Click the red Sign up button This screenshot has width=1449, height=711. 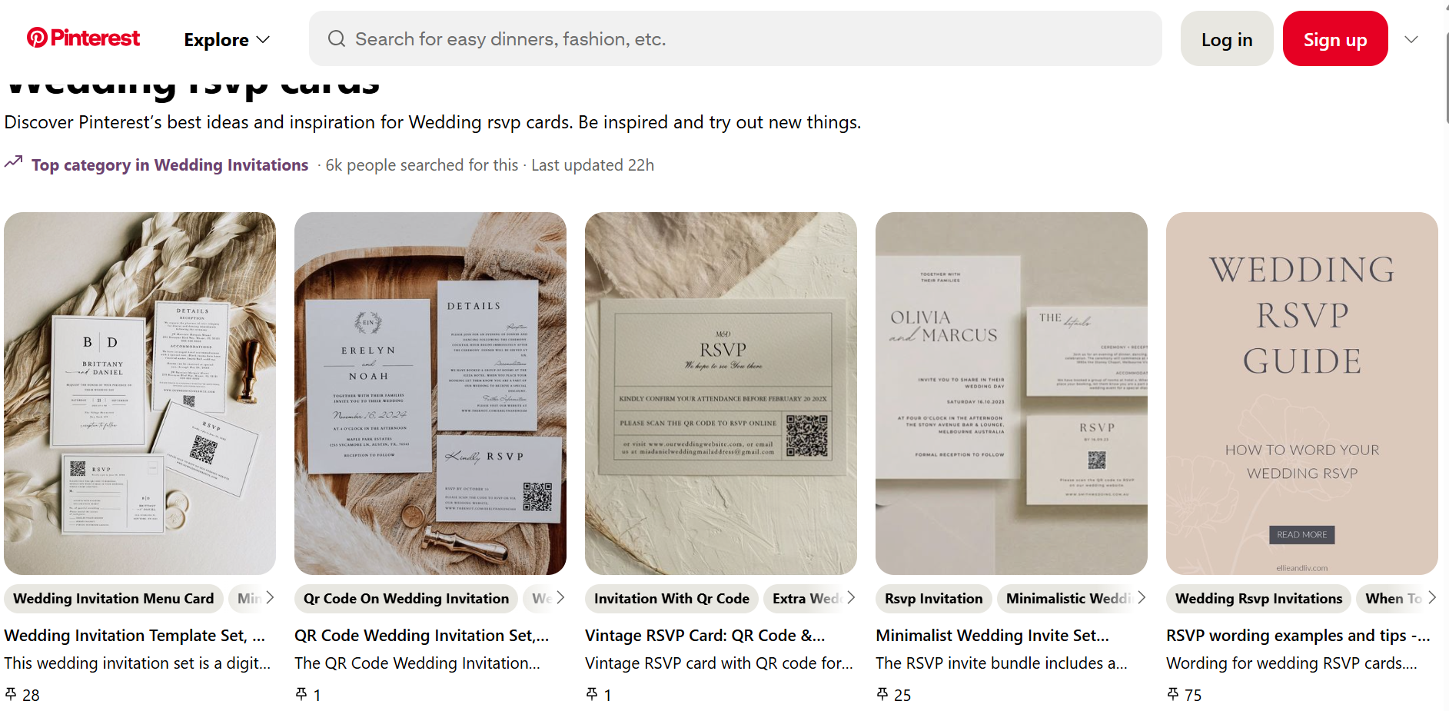click(1335, 38)
